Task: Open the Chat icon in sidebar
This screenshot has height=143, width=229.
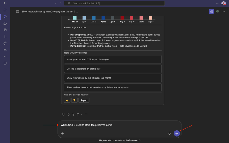Action: click(5, 23)
